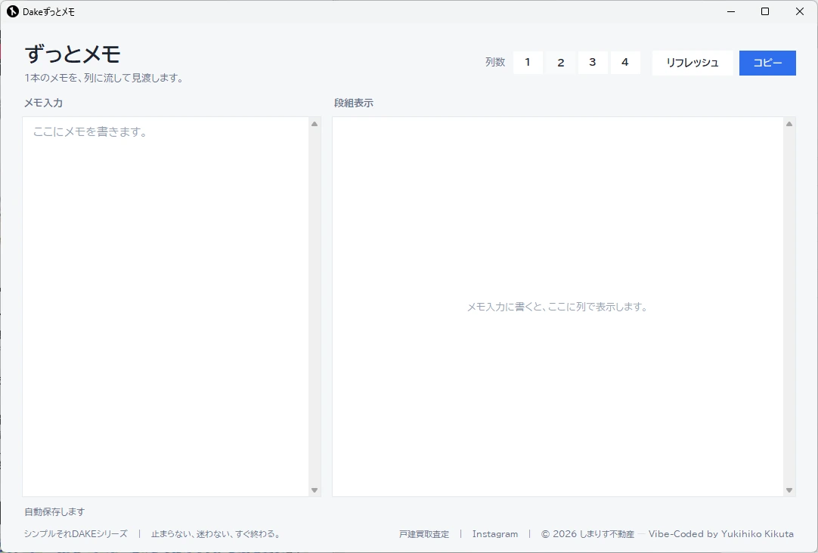Click the blue コピー button

point(767,63)
